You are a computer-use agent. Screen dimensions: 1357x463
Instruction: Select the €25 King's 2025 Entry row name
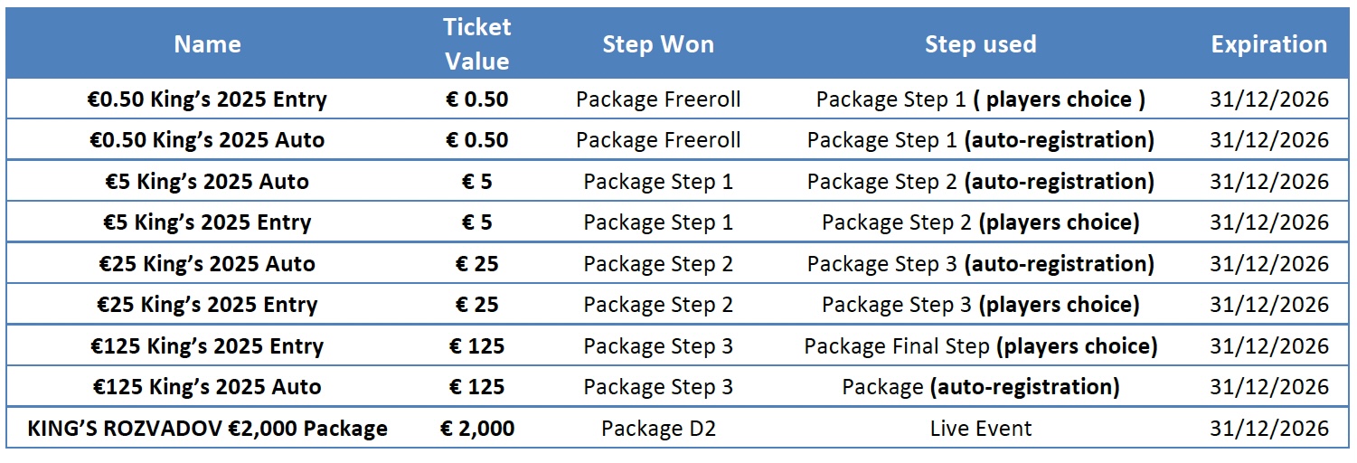[x=208, y=305]
